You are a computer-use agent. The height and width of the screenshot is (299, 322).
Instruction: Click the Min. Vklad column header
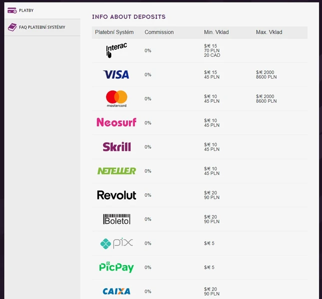pyautogui.click(x=216, y=32)
